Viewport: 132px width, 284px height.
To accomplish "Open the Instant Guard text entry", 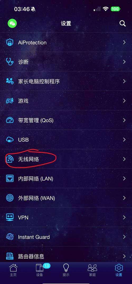I will point(34,237).
